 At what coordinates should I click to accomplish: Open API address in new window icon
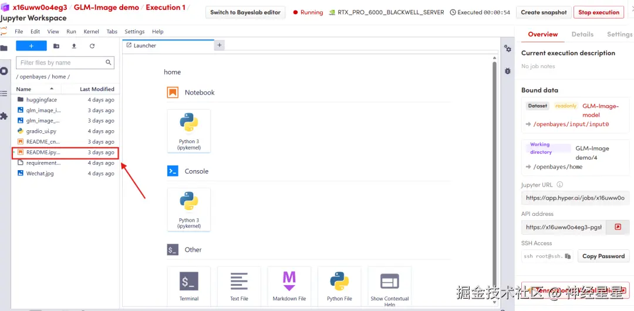pyautogui.click(x=618, y=227)
